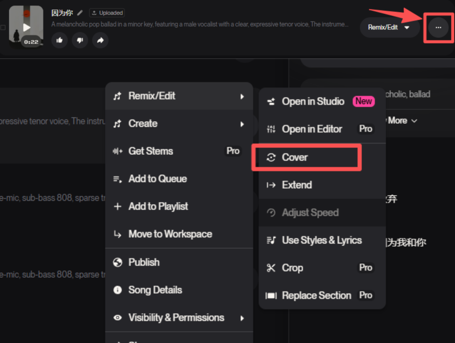Select Cover in the submenu
This screenshot has height=343, width=455.
point(295,157)
